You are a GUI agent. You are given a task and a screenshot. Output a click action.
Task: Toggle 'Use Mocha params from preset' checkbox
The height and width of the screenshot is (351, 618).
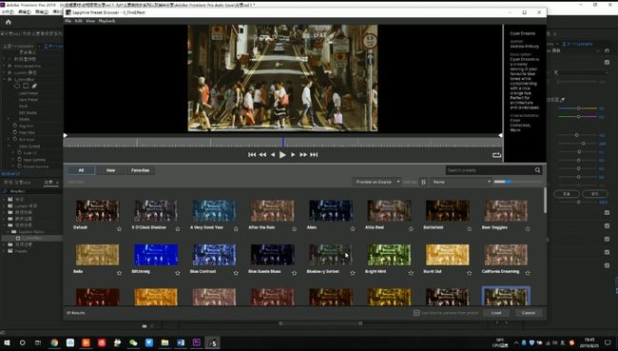tap(416, 313)
